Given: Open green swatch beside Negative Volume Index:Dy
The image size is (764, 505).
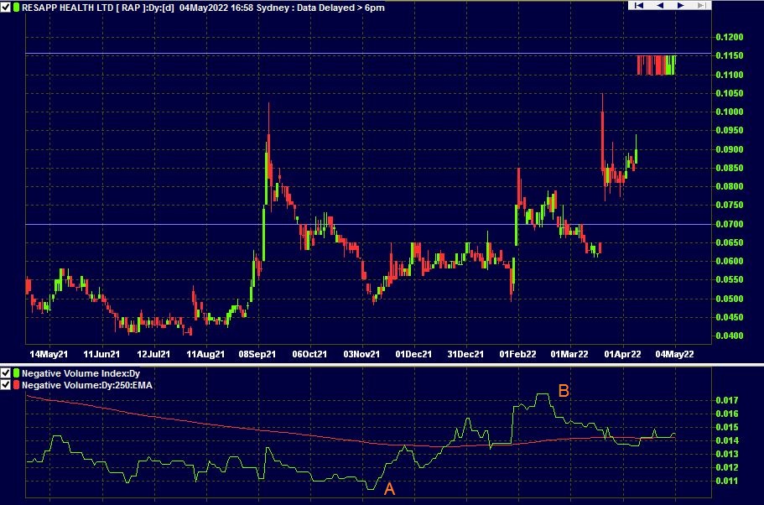Looking at the screenshot, I should pyautogui.click(x=17, y=373).
